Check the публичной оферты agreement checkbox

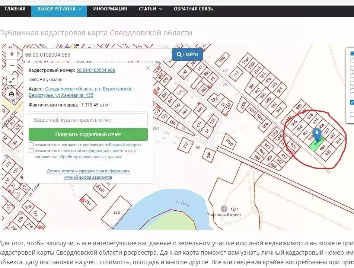(31, 145)
